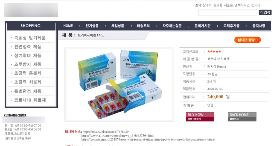The width and height of the screenshot is (280, 146).
Task: Navigate to 자주하는질문 FAQ page
Action: click(x=172, y=26)
